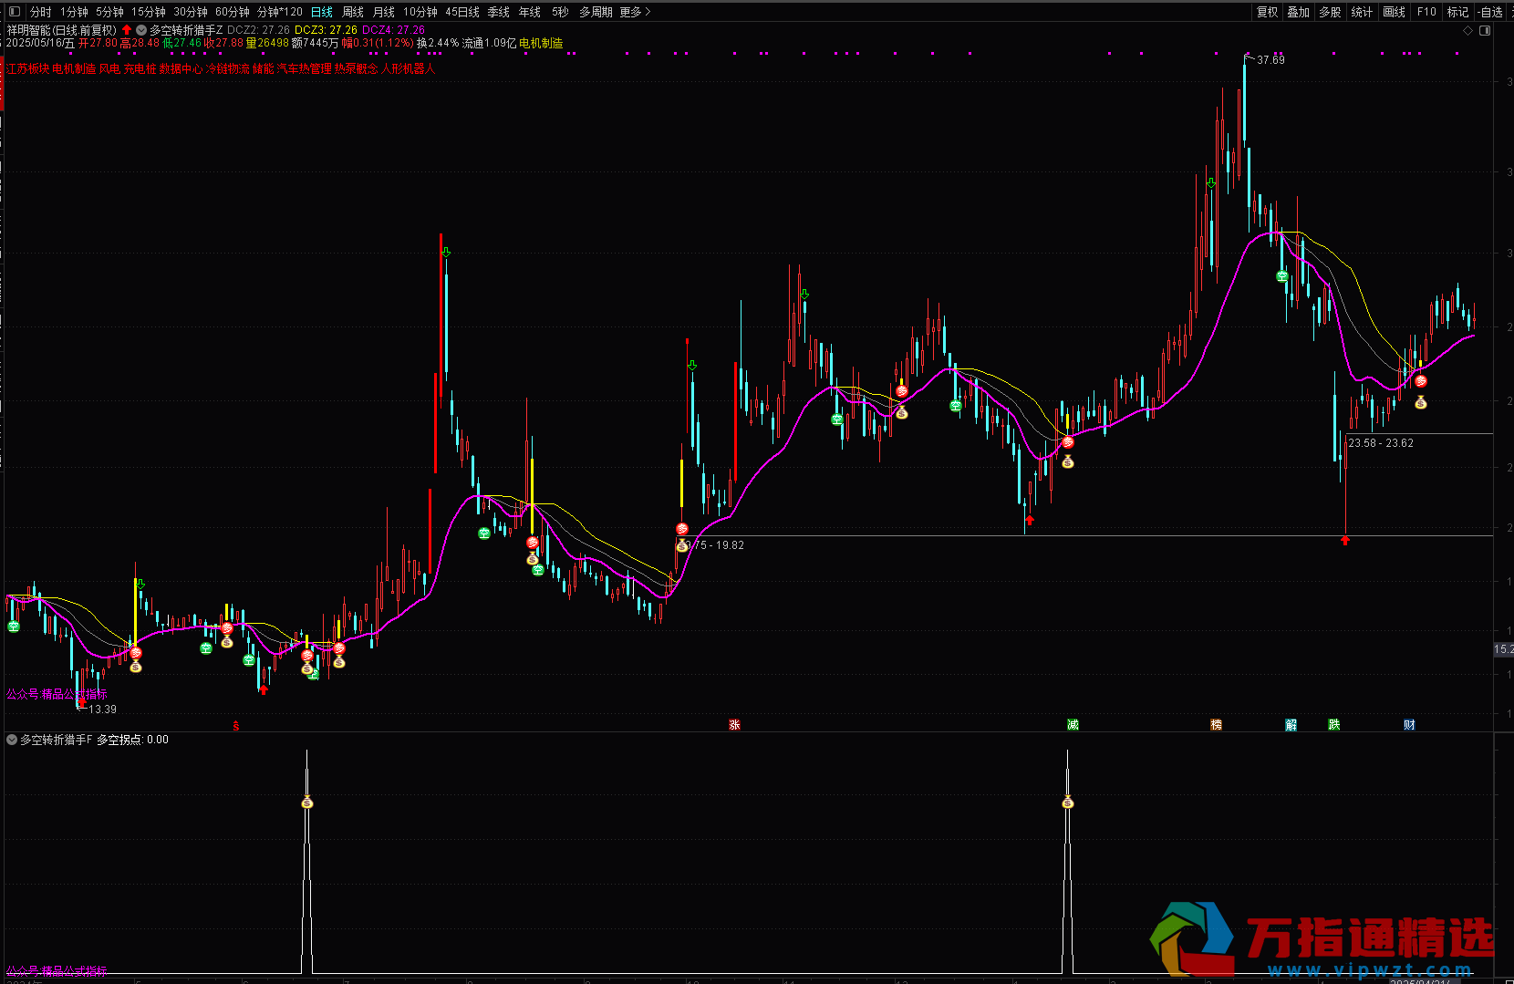
Task: Switch to 月线 monthly chart
Action: pyautogui.click(x=384, y=12)
